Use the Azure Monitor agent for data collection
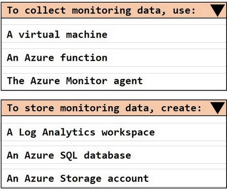Viewport: 227px width, 191px height. click(113, 82)
